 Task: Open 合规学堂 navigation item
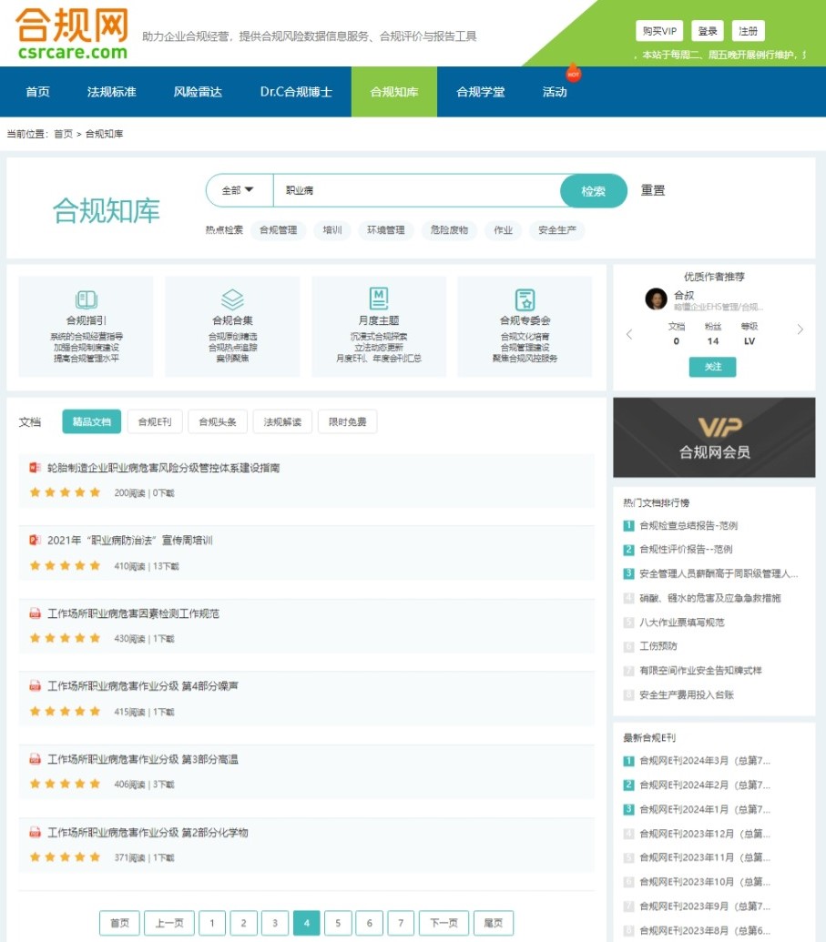[x=480, y=92]
